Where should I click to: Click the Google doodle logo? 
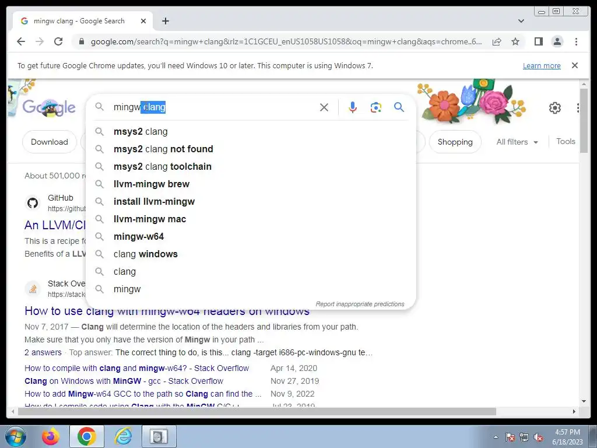pos(49,107)
